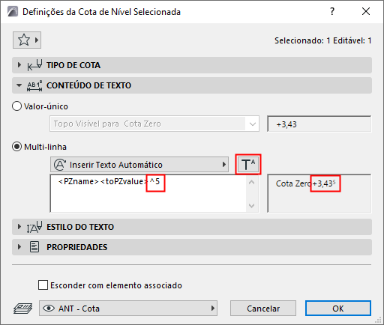
Task: Click the Cancelar button
Action: pos(263,309)
